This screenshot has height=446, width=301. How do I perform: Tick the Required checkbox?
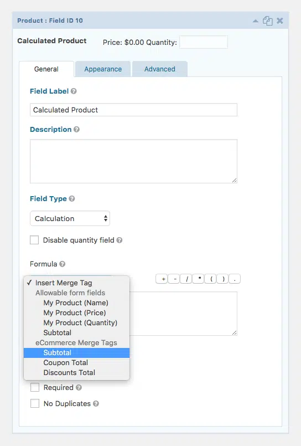point(35,387)
